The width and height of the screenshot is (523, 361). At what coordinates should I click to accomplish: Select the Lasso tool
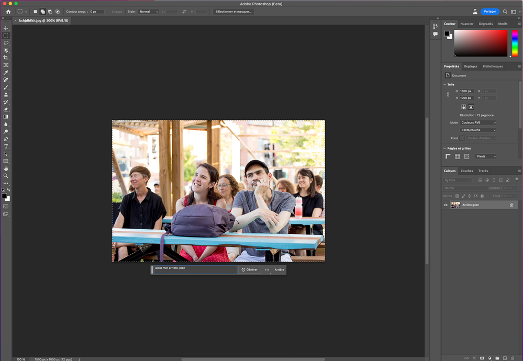pos(6,43)
